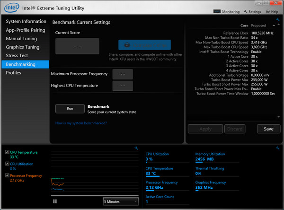Pause the monitoring graph

[x=55, y=201]
